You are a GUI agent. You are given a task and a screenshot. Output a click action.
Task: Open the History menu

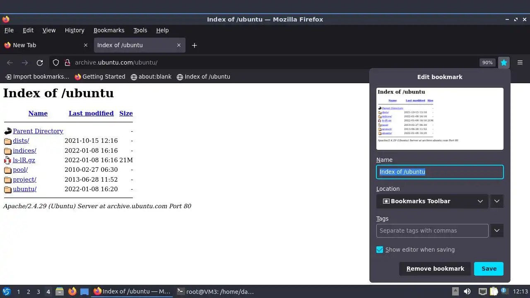(75, 30)
